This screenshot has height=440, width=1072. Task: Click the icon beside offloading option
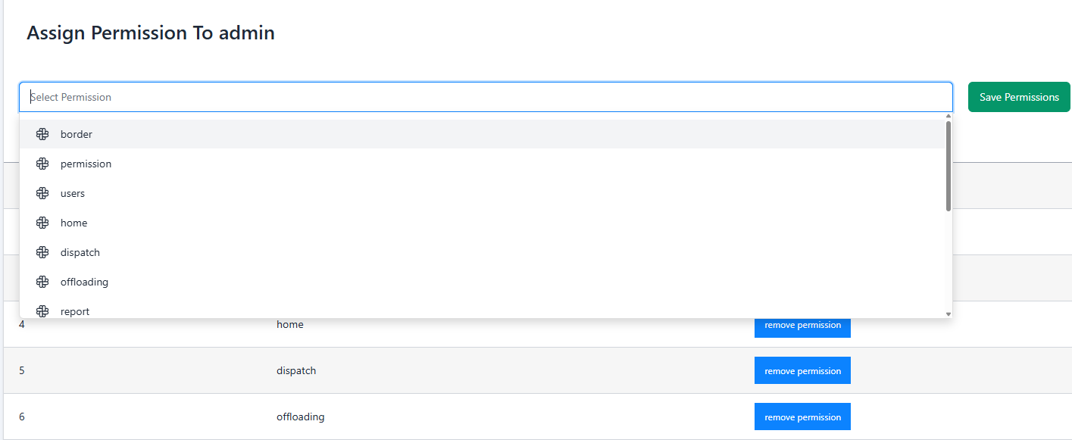pos(42,282)
